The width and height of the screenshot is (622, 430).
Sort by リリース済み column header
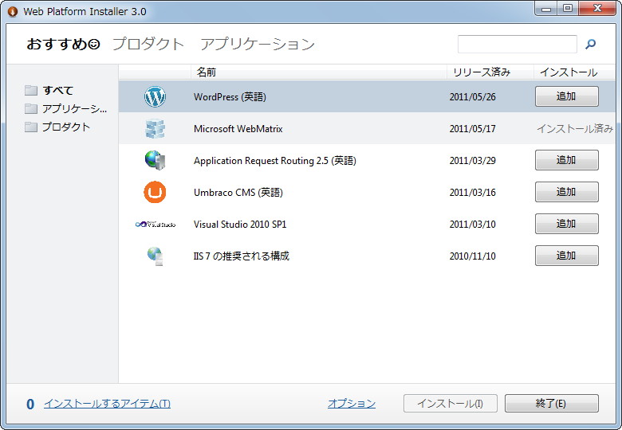(x=490, y=72)
